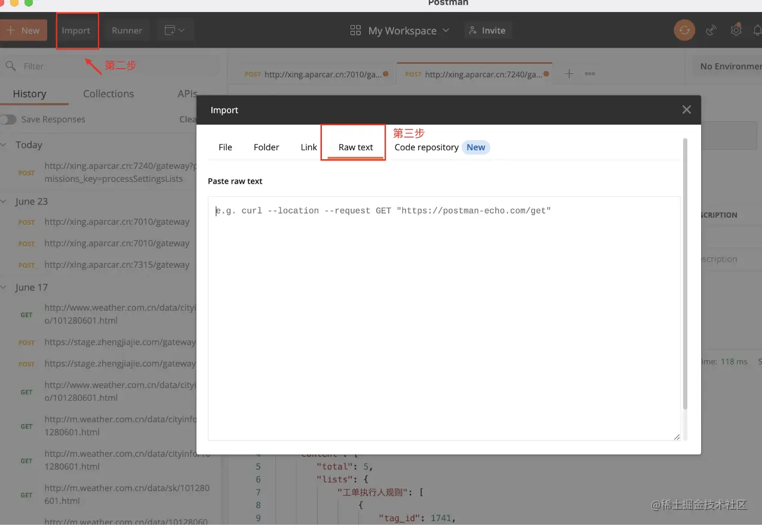Click the "total": 5 line in response
Viewport: 762px width, 526px height.
pos(345,466)
